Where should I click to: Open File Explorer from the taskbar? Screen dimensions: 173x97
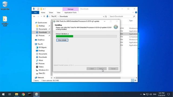pyautogui.click(x=16, y=94)
